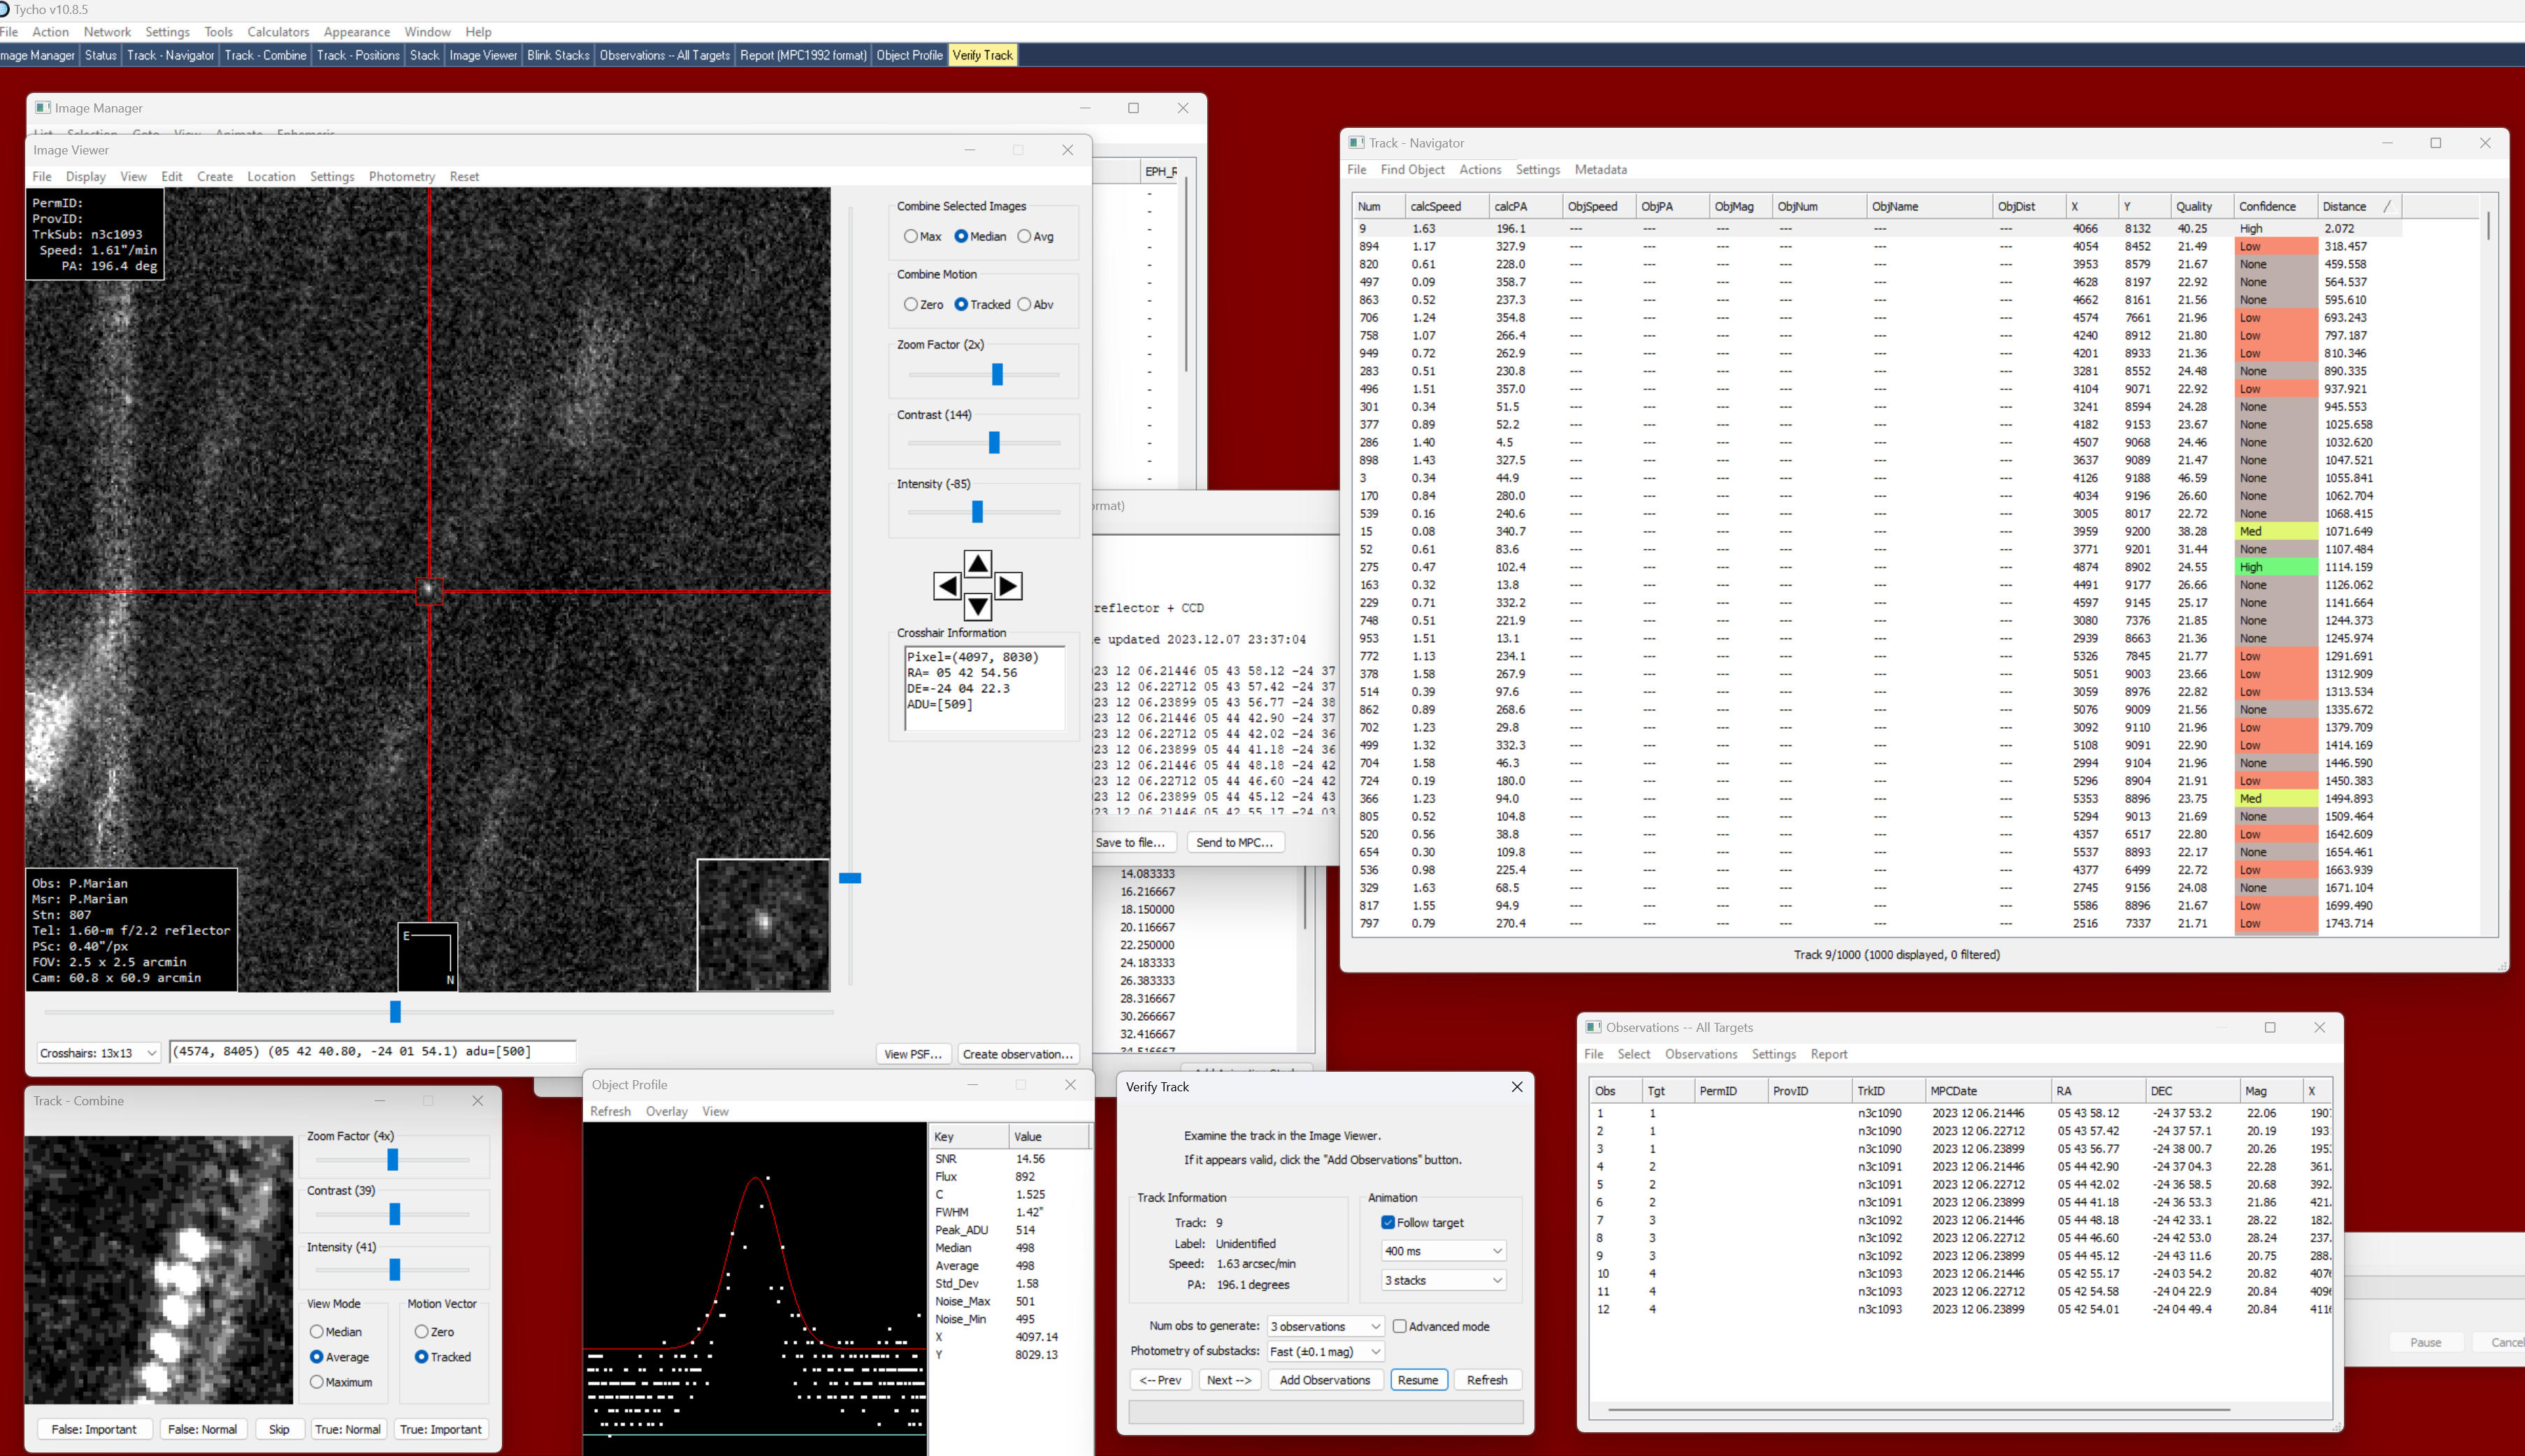Image resolution: width=2525 pixels, height=1456 pixels.
Task: Click the up arrow nudge button
Action: point(977,564)
